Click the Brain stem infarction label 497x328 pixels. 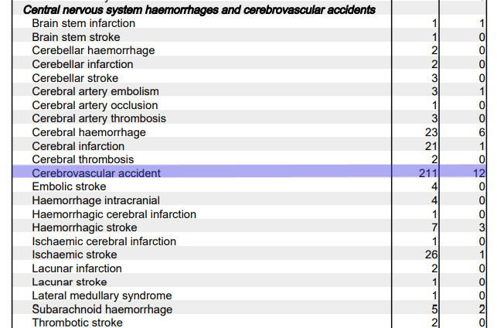pos(83,23)
